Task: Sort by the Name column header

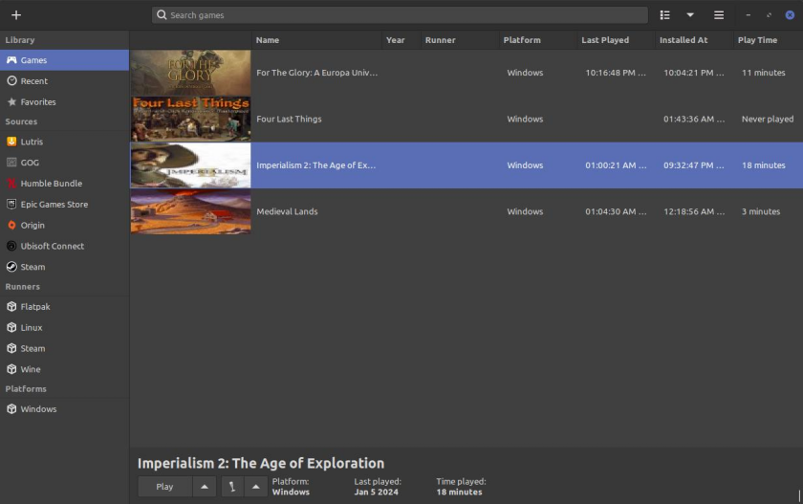Action: point(316,40)
